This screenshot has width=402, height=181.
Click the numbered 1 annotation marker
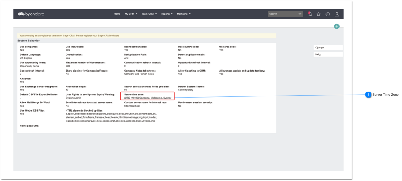368,95
